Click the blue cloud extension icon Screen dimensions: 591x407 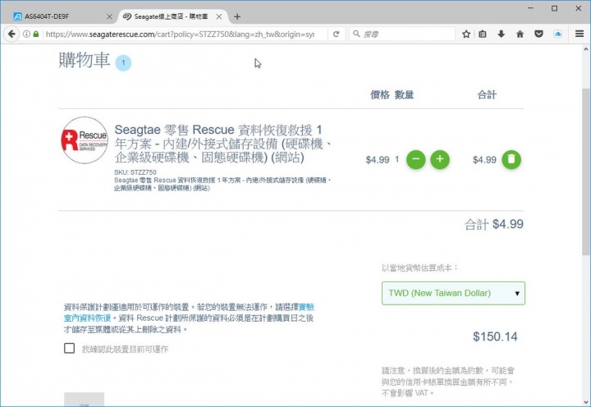pos(558,34)
